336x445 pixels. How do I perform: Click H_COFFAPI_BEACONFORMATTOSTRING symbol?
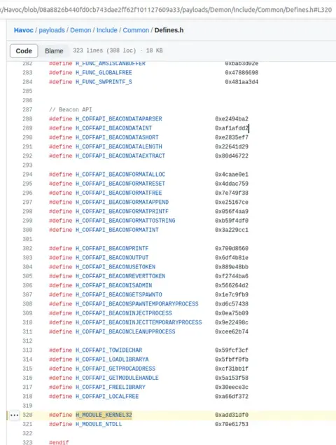click(x=125, y=221)
